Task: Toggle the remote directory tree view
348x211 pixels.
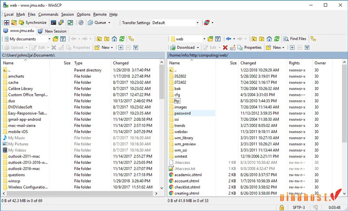Action: click(x=313, y=39)
